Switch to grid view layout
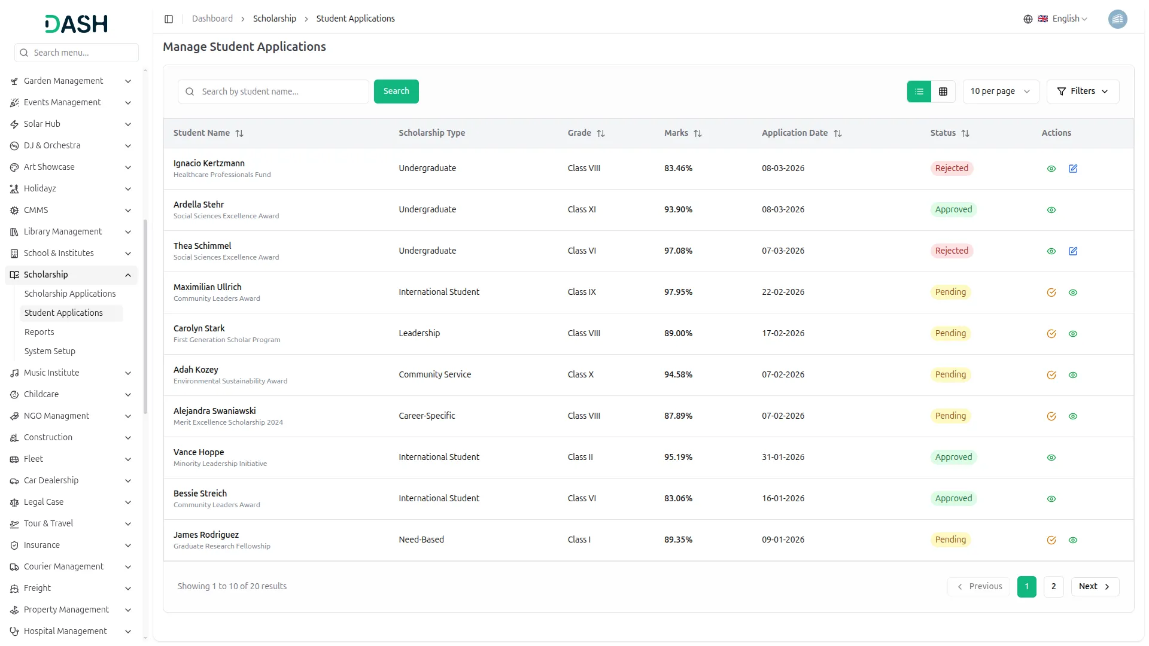Viewport: 1149px width, 646px height. click(943, 92)
